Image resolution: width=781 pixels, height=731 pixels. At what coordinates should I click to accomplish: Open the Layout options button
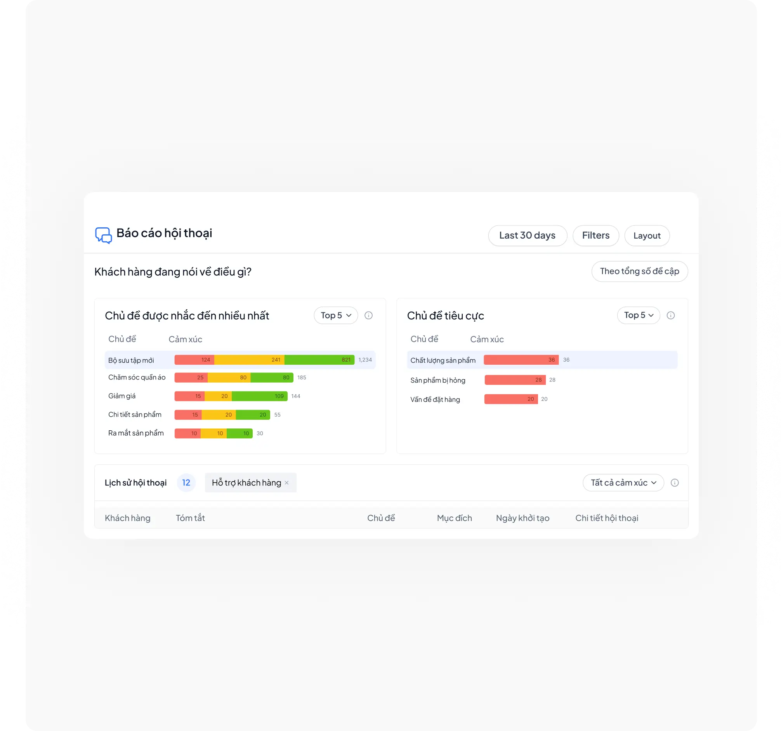tap(646, 236)
